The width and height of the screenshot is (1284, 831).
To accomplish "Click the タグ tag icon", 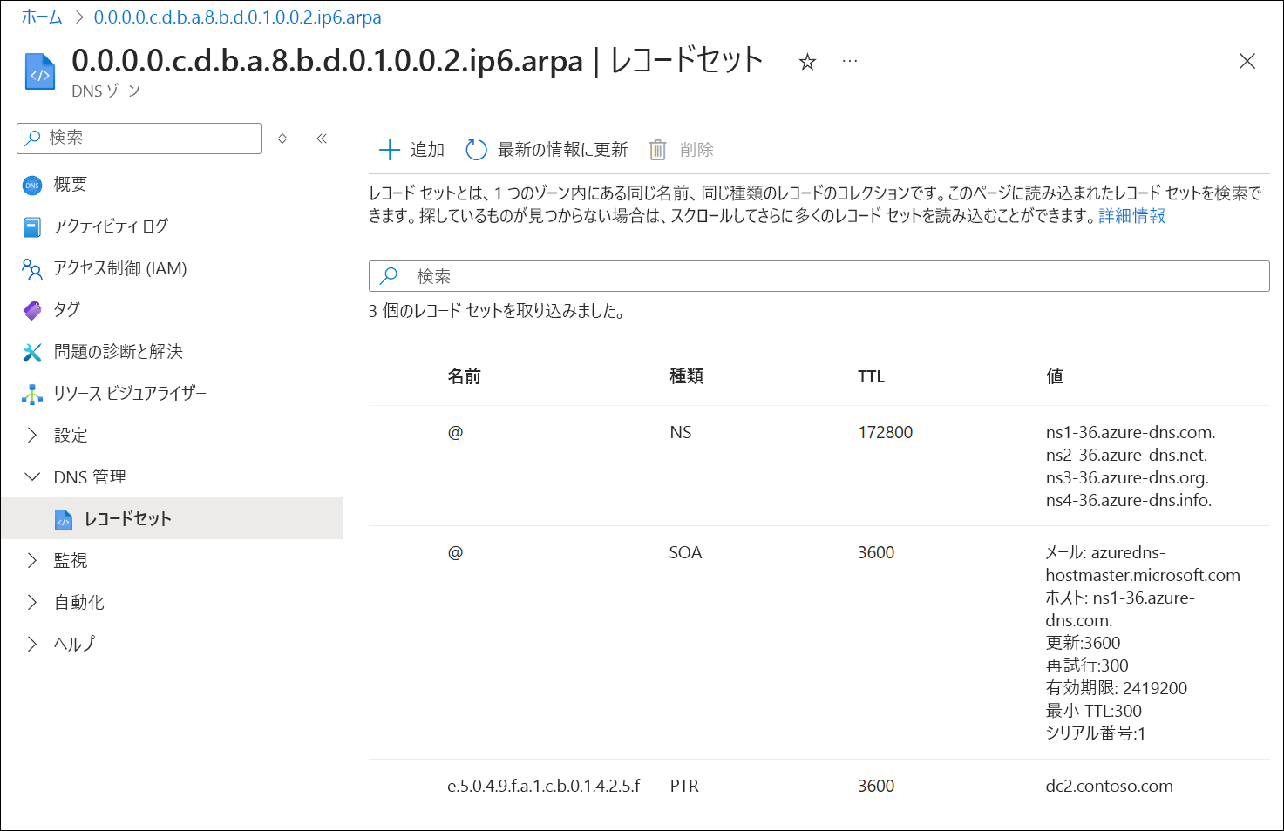I will click(x=32, y=310).
